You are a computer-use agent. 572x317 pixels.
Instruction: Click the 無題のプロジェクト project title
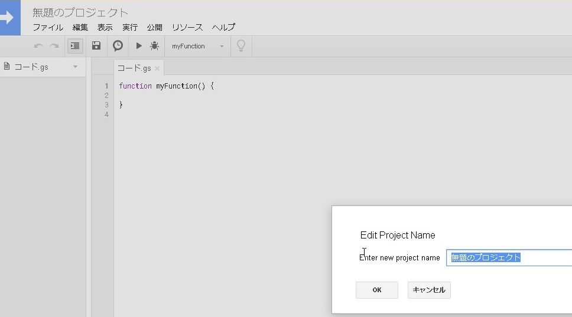click(x=80, y=12)
